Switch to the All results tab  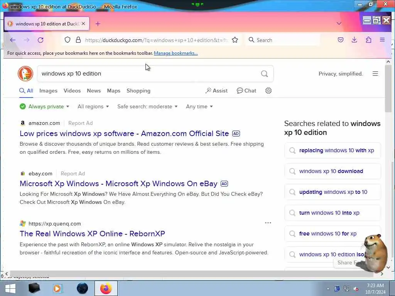[x=26, y=91]
